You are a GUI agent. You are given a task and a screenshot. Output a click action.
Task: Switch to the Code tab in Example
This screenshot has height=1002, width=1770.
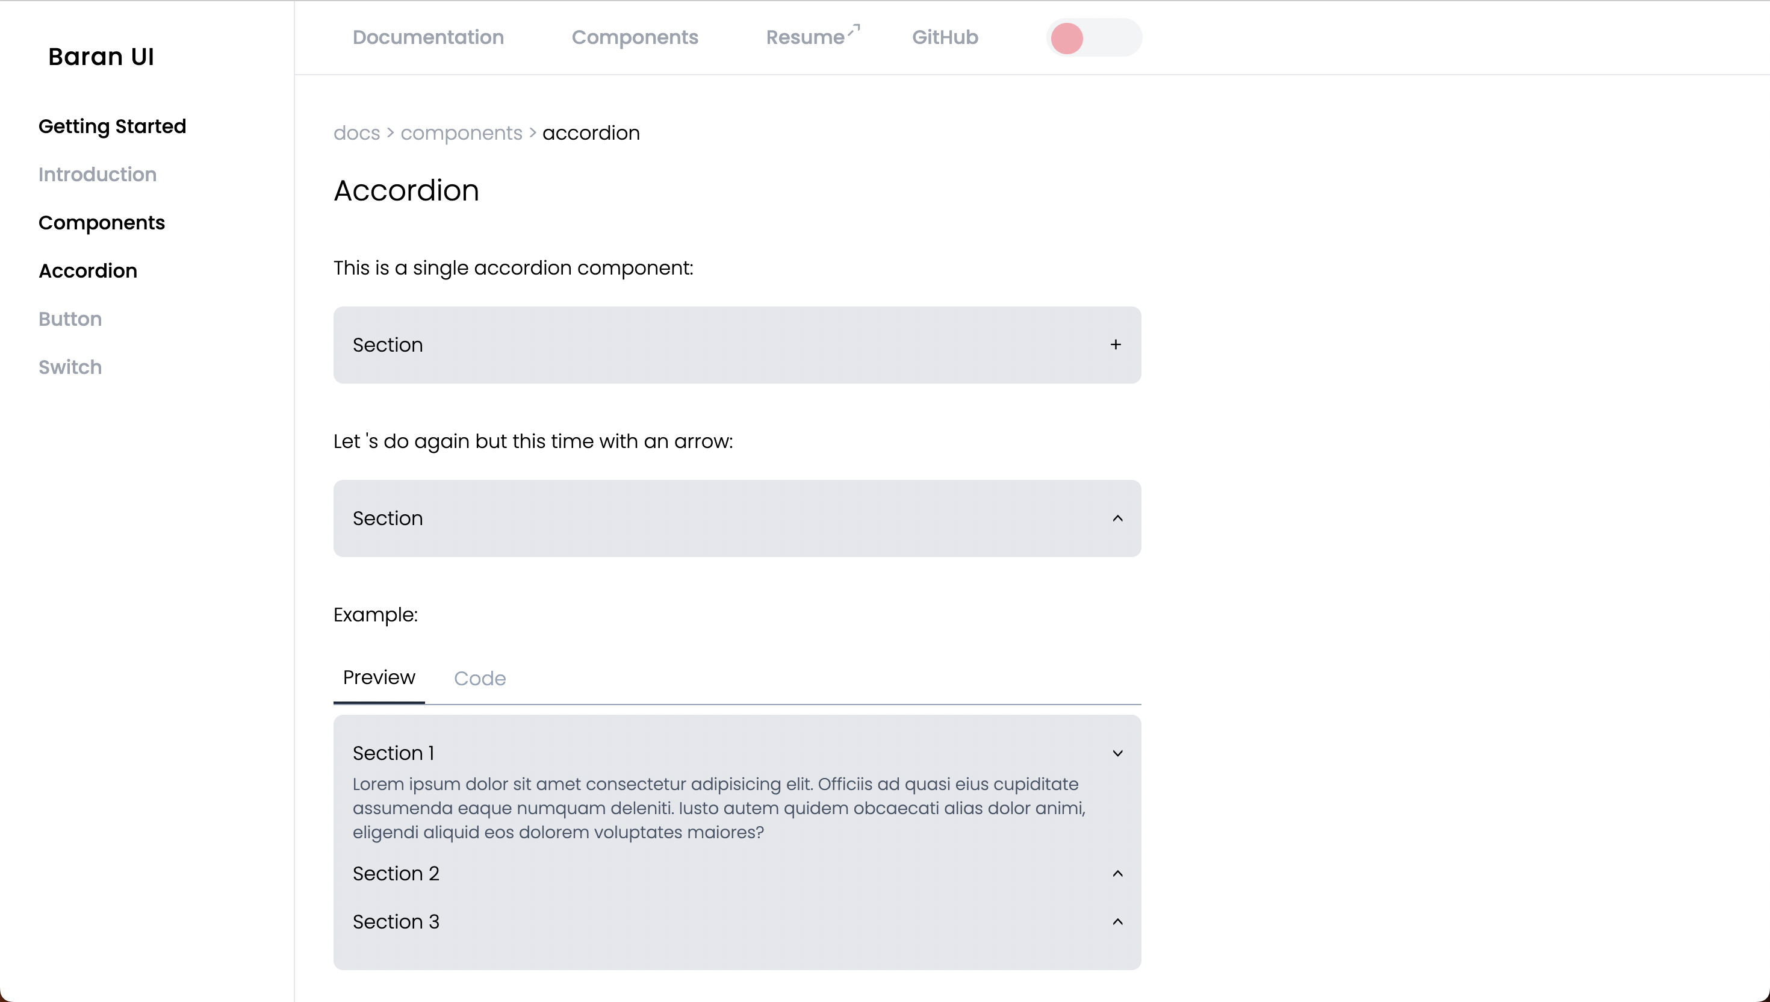480,679
